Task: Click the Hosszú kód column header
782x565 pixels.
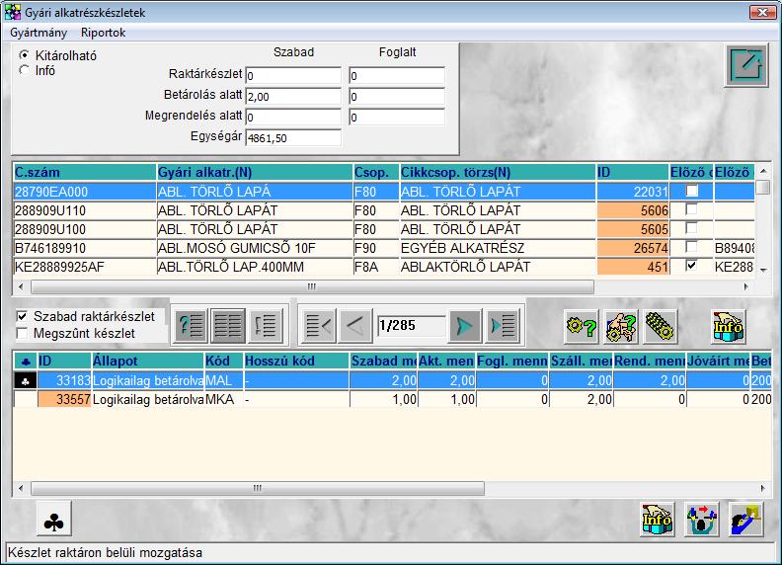Action: pyautogui.click(x=297, y=361)
